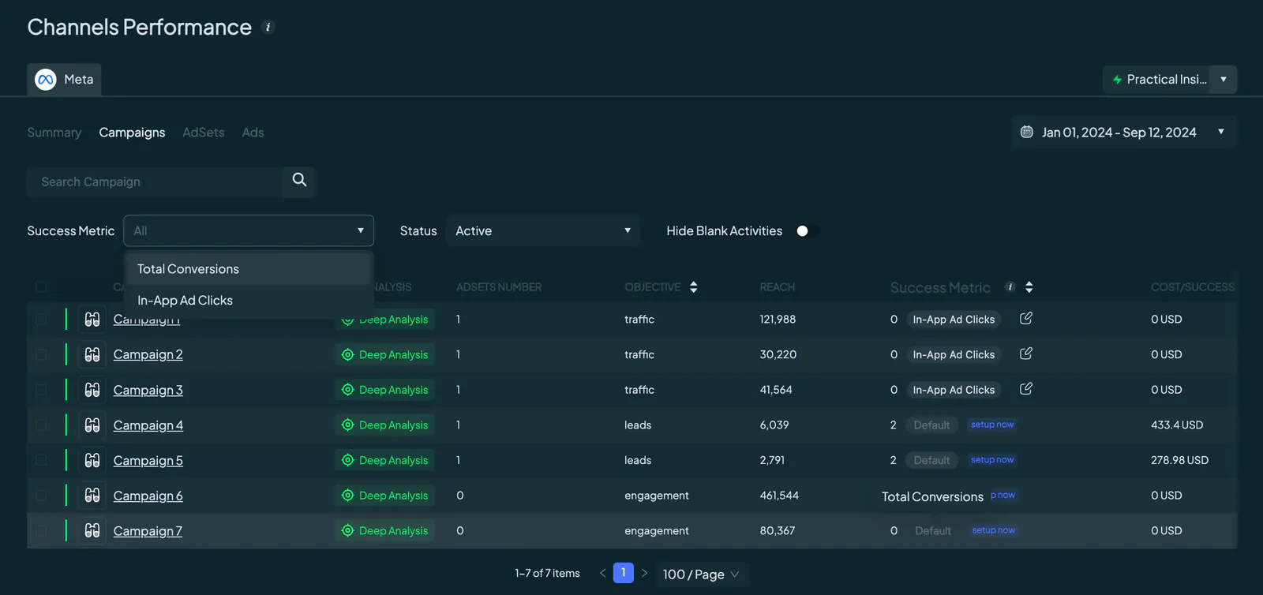The width and height of the screenshot is (1263, 595).
Task: Toggle Hide Blank Activities switch
Action: pyautogui.click(x=806, y=231)
